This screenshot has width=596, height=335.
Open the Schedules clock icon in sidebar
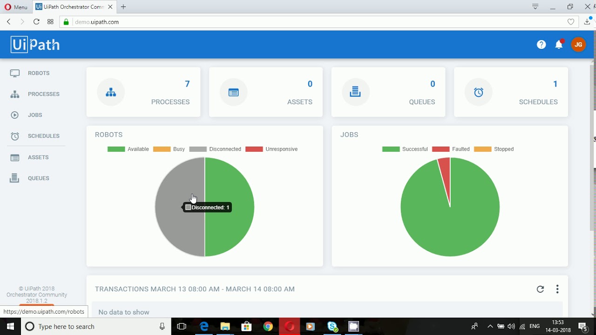15,136
